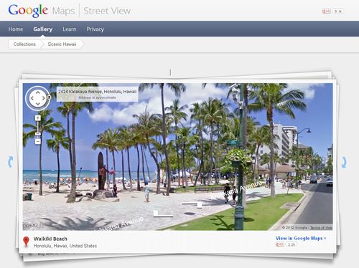Click the red location pin by Waikiki Beach
The width and height of the screenshot is (359, 268).
(26, 241)
